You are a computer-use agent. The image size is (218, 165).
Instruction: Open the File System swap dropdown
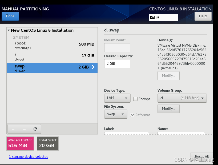(116, 114)
